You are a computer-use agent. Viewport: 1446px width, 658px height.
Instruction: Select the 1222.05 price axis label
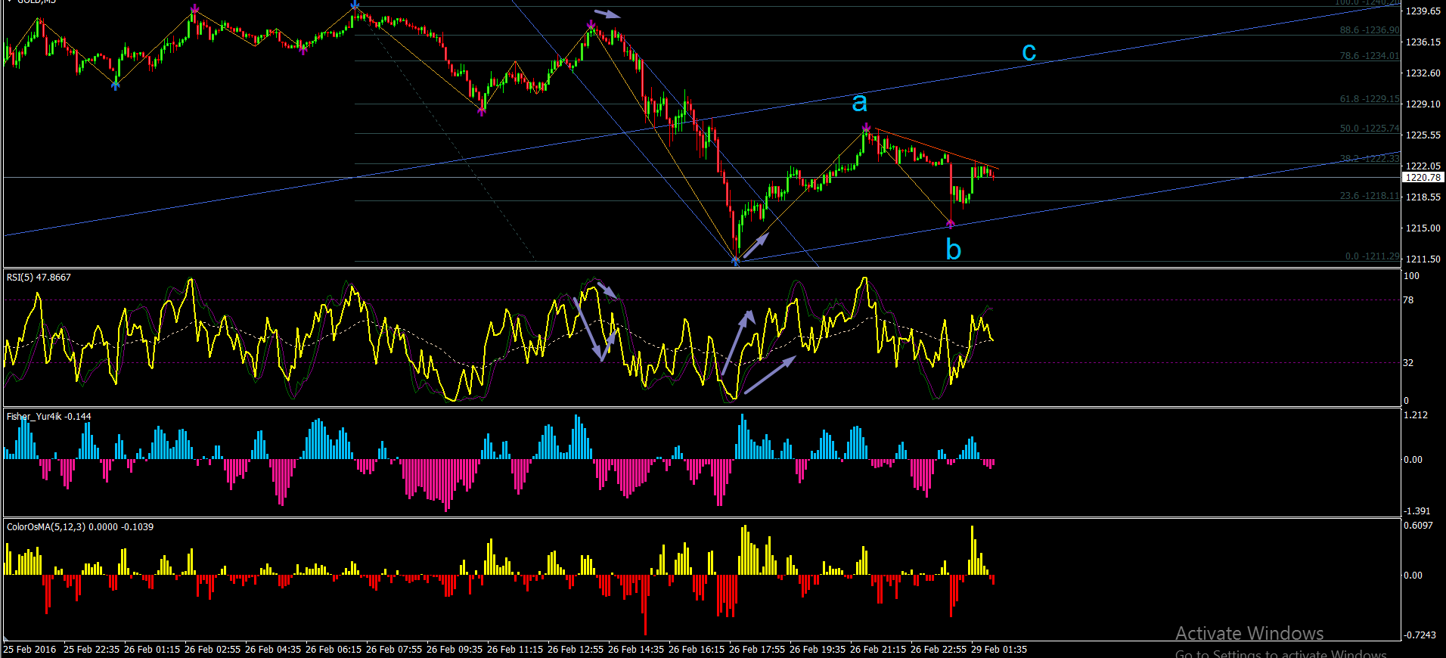point(1423,166)
